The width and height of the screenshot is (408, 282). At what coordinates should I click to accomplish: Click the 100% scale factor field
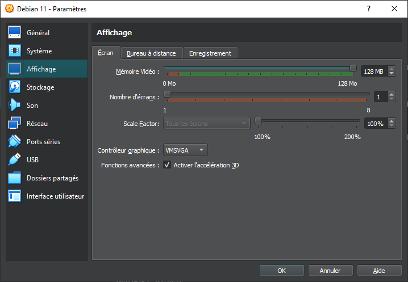(x=376, y=124)
